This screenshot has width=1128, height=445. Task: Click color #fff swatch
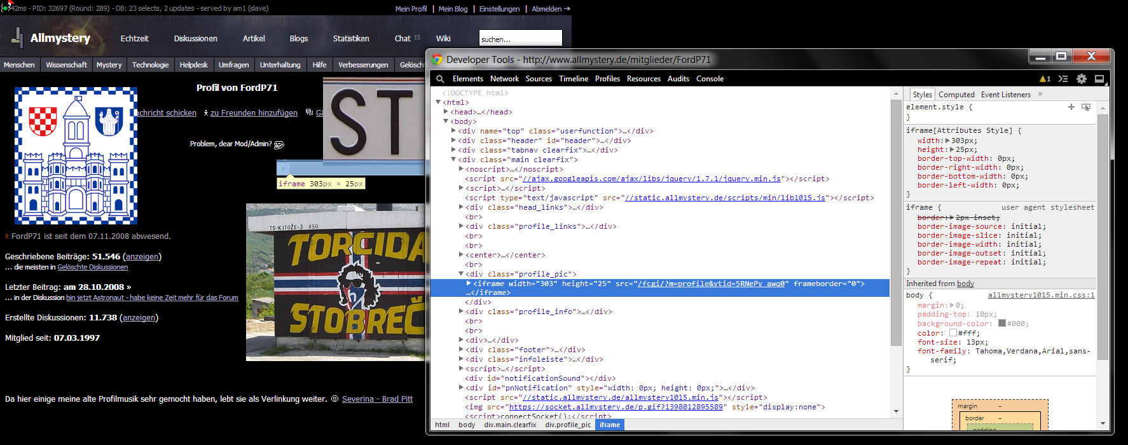[x=953, y=332]
